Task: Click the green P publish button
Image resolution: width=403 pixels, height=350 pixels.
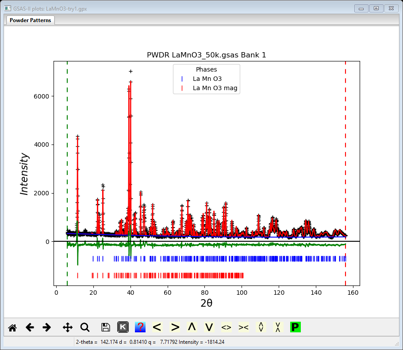Action: click(x=296, y=327)
